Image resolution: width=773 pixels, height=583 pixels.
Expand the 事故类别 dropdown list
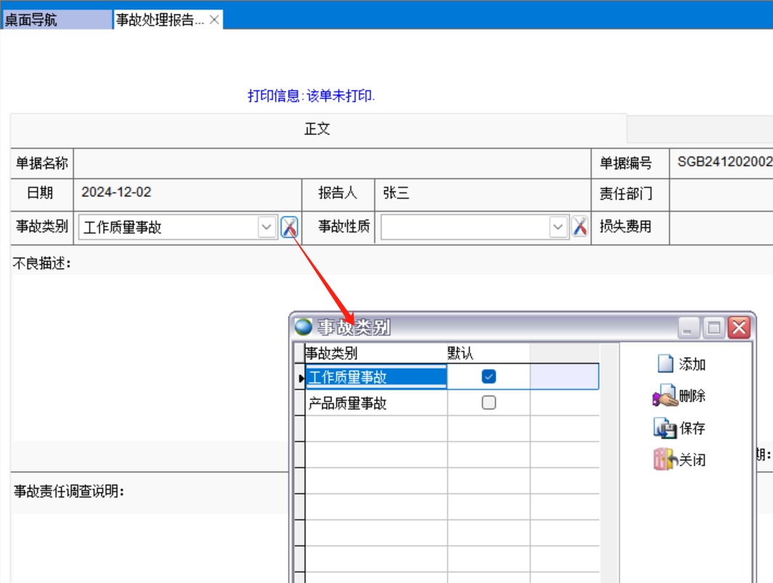coord(267,227)
